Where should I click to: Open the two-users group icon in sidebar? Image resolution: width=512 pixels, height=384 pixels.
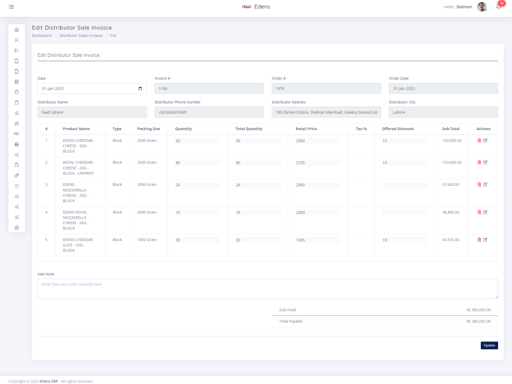coord(17,134)
